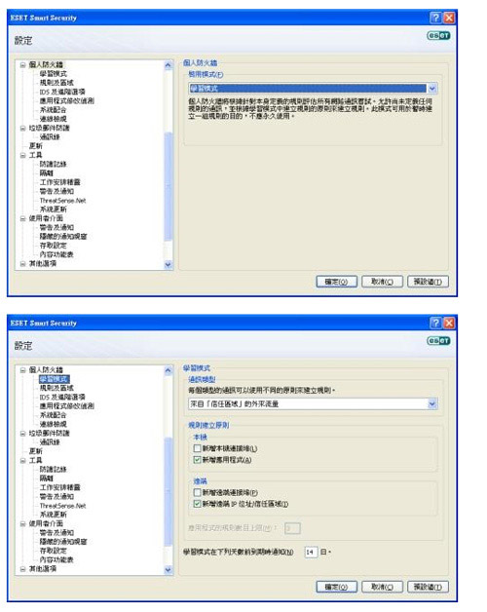This screenshot has width=487, height=612.
Task: Collapse 垃圾郵件防護 node icon in lower dialog
Action: coord(23,434)
